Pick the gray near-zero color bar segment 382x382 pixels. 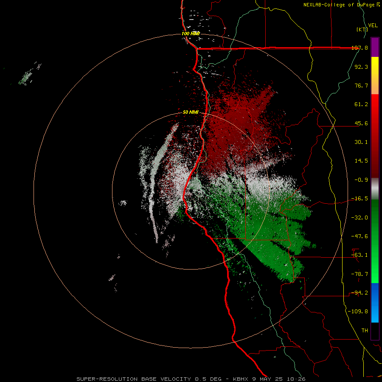375,189
